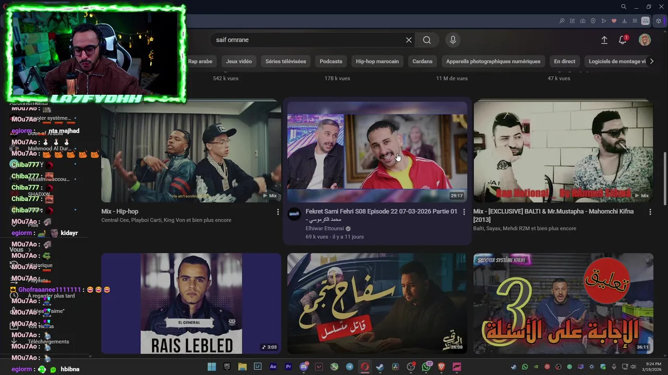Open the more options menu for Mix - Hip-hop
This screenshot has height=375, width=668.
[x=278, y=212]
